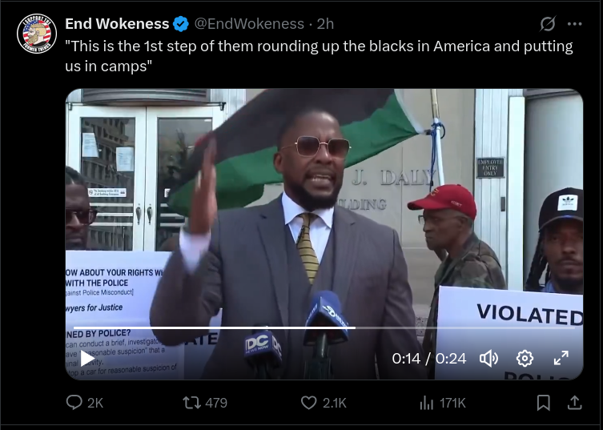Expand the video to fullscreen
Image resolution: width=603 pixels, height=430 pixels.
(561, 358)
